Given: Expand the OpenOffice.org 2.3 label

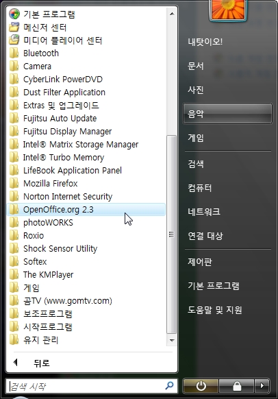Looking at the screenshot, I should 58,209.
